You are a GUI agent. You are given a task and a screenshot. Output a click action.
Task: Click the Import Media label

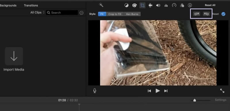tap(14, 70)
